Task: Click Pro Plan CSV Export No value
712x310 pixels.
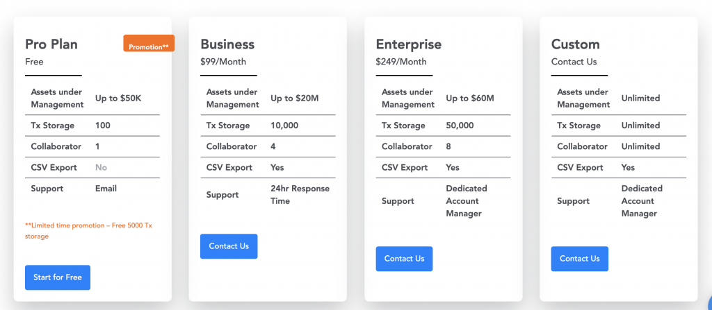Action: coord(102,168)
